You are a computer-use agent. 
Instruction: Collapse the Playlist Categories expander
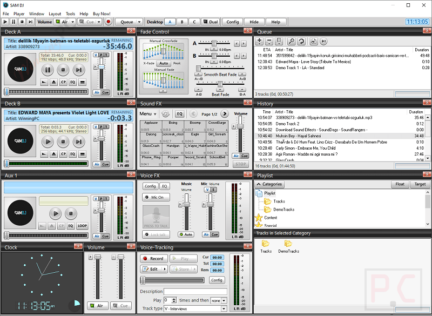pyautogui.click(x=269, y=184)
